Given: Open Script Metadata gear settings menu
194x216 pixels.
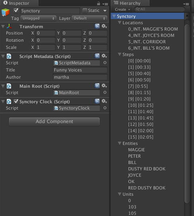Looking at the screenshot, I should coord(104,56).
